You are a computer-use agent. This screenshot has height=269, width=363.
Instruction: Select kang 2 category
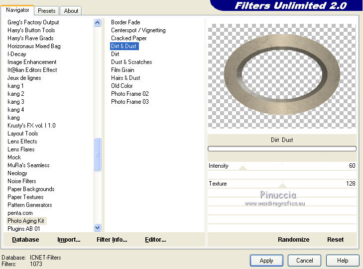[x=16, y=94]
